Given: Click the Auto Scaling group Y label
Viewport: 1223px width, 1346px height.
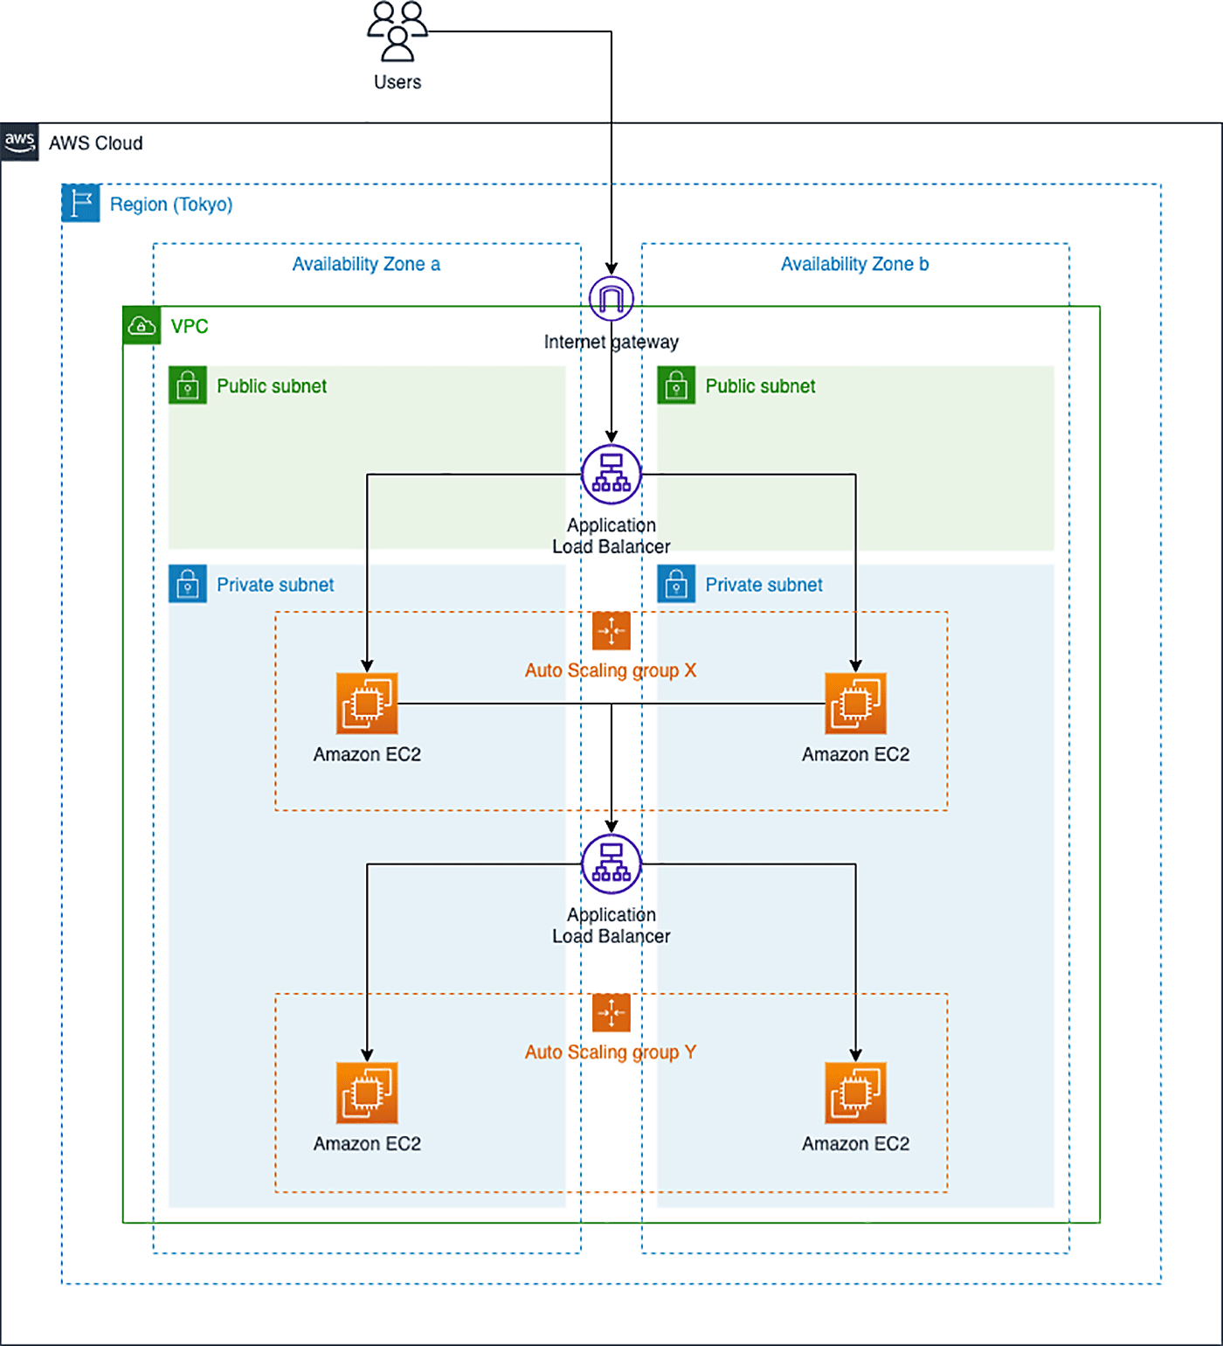Looking at the screenshot, I should click(611, 1052).
